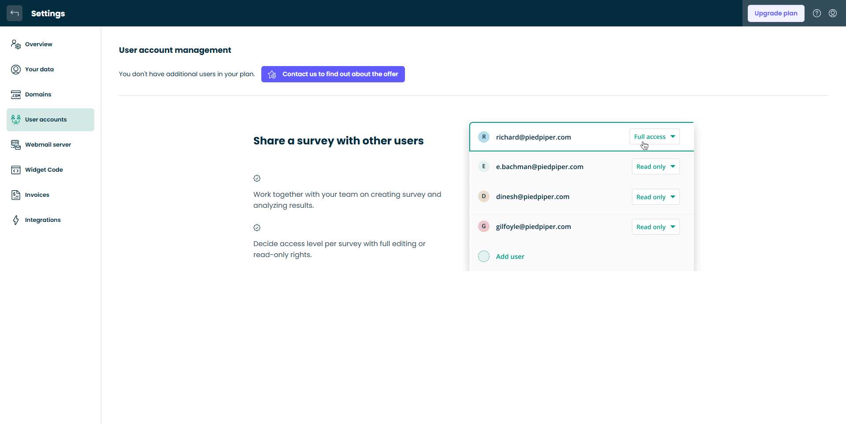Click the Webmail server icon

click(16, 145)
